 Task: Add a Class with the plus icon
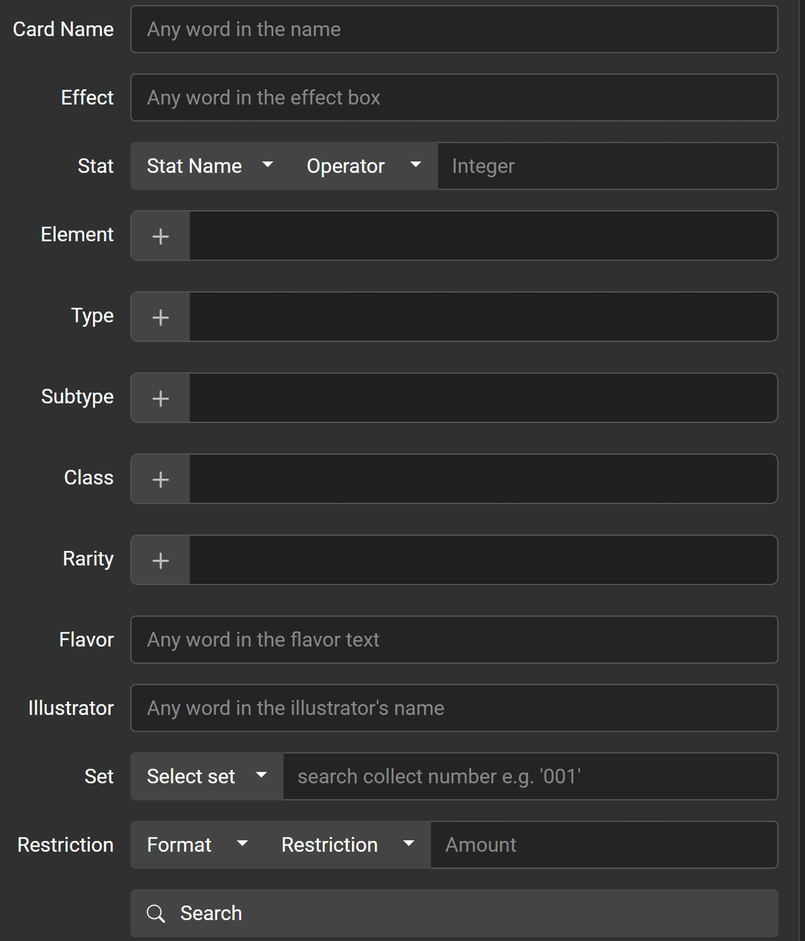pos(160,479)
